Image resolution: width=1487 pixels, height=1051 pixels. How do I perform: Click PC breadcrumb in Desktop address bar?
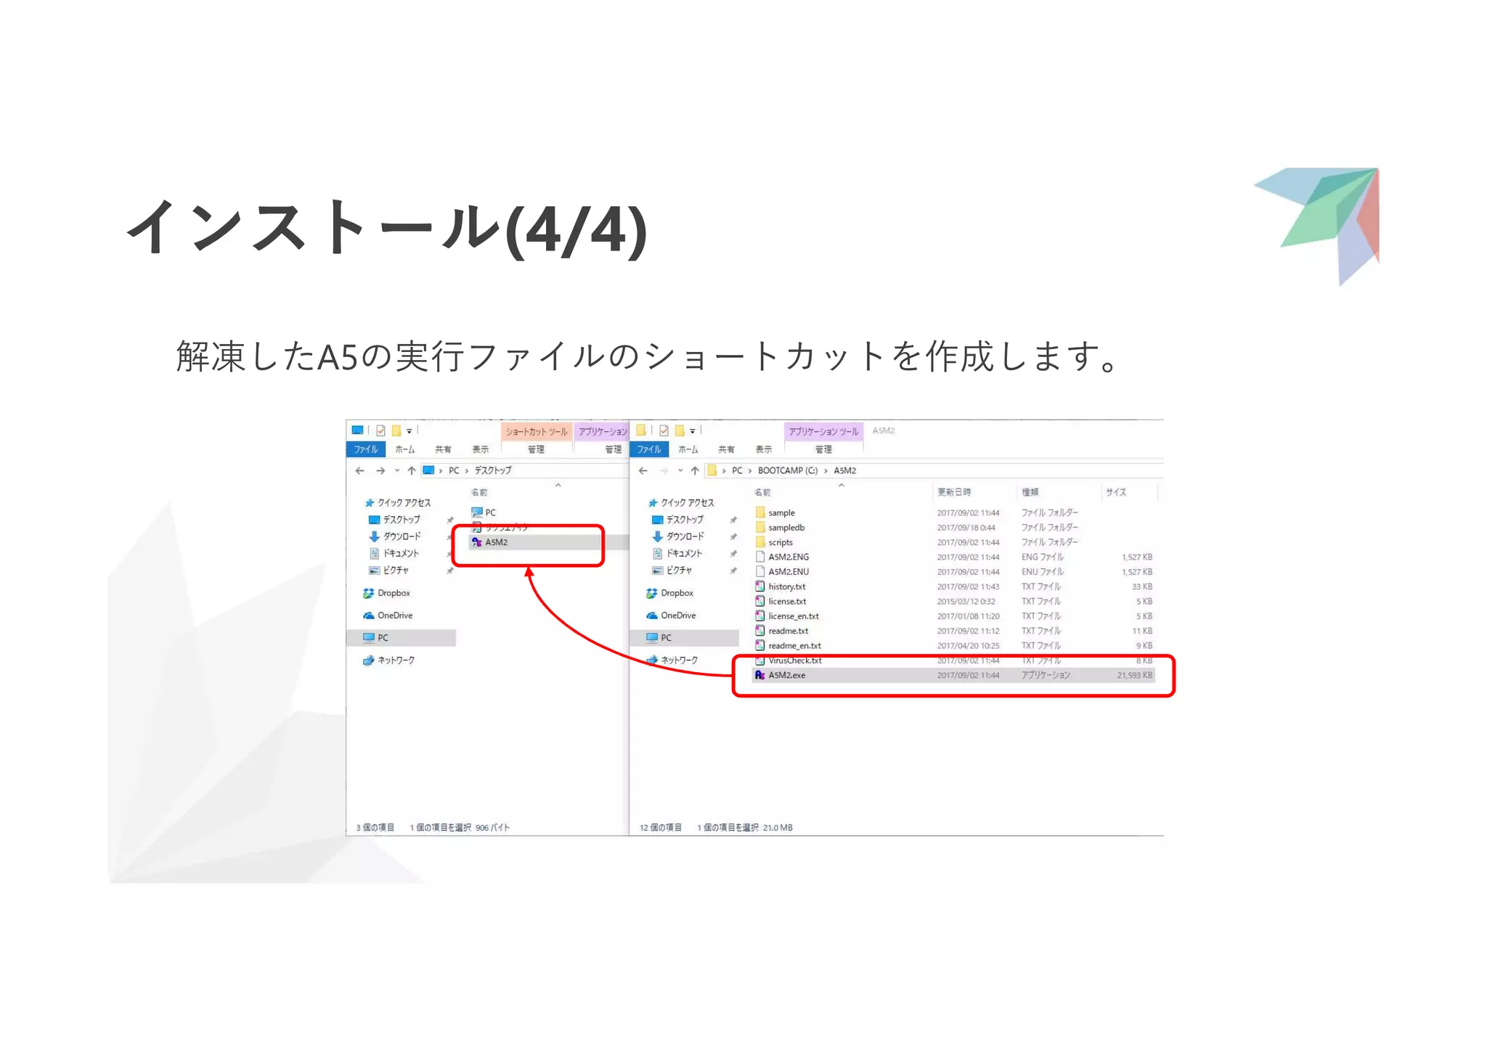454,470
